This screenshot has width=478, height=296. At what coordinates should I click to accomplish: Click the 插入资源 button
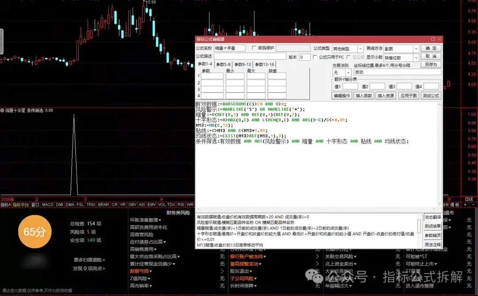[x=385, y=96]
